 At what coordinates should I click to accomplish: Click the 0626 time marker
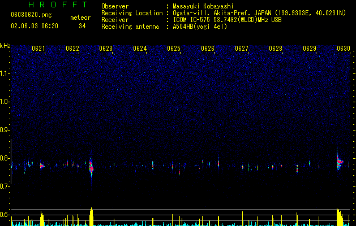click(208, 49)
